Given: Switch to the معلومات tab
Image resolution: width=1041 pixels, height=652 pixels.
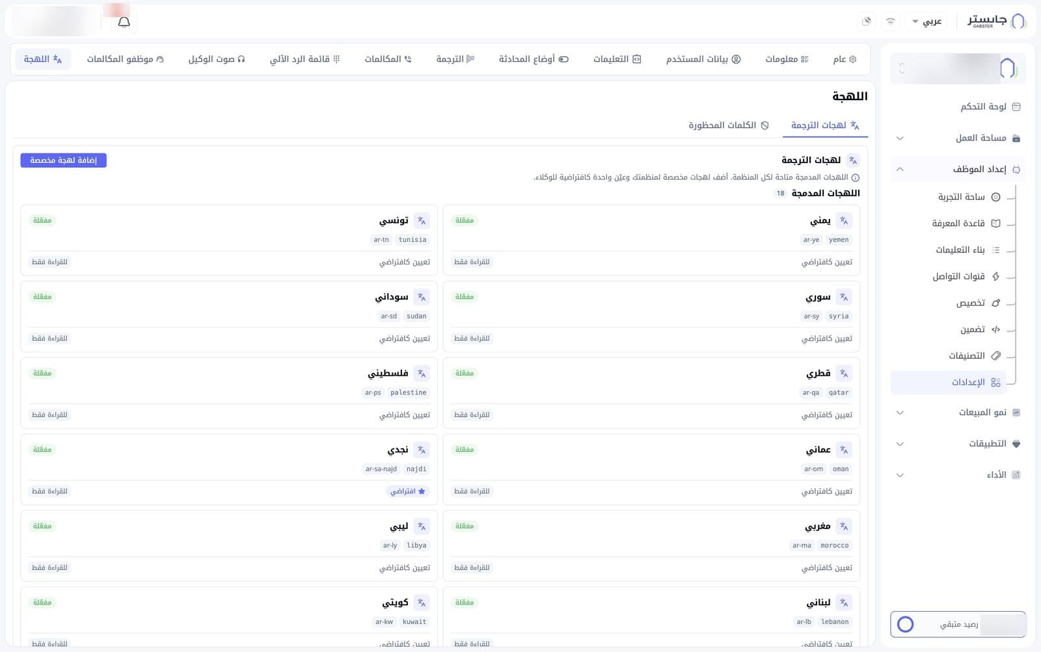Looking at the screenshot, I should click(787, 59).
